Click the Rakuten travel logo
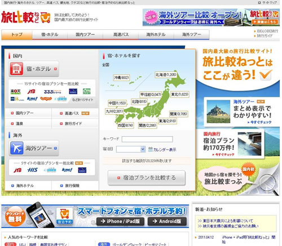The height and width of the screenshot is (246, 282). [x=16, y=92]
